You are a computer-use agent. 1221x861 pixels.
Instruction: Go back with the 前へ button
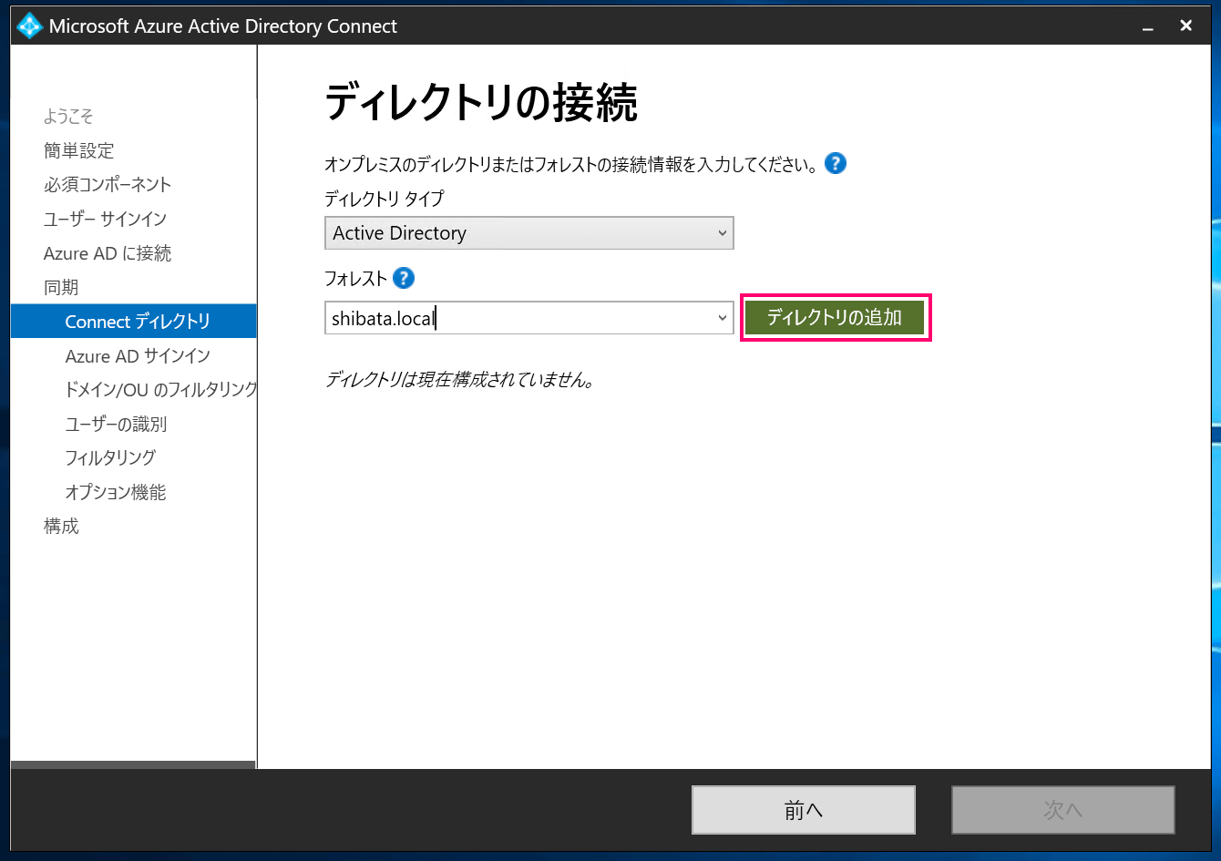tap(804, 810)
